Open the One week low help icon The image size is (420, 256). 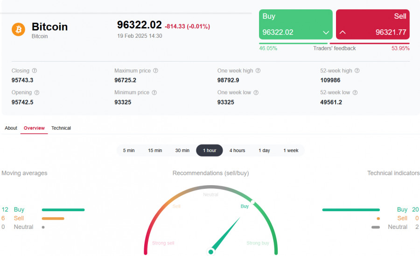[256, 92]
